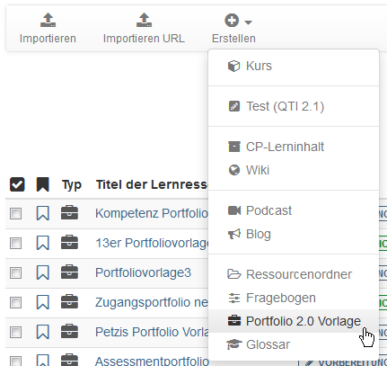Click the filled bookmark column header icon

[x=43, y=184]
